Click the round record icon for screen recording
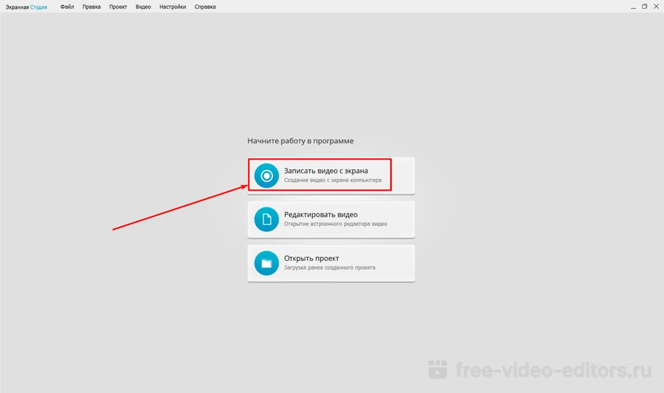Image resolution: width=664 pixels, height=393 pixels. (x=266, y=176)
